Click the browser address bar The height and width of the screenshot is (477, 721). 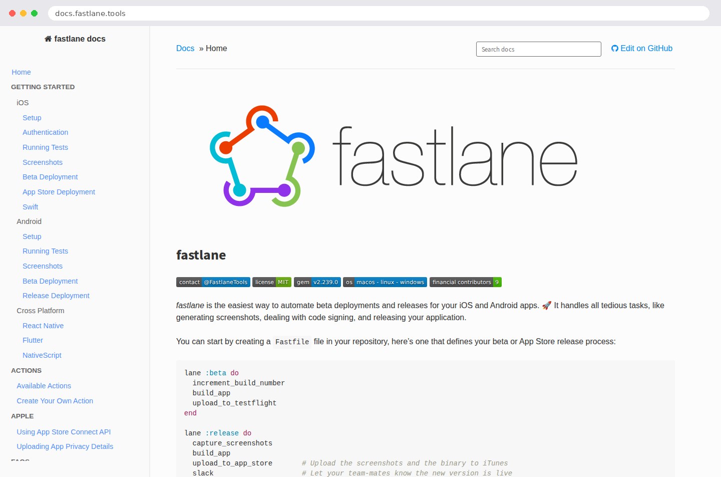(379, 13)
